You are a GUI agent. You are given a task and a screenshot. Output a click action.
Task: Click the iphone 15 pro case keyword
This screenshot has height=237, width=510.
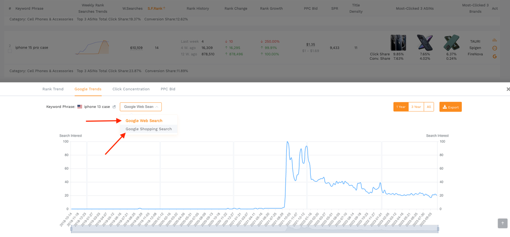tap(31, 48)
